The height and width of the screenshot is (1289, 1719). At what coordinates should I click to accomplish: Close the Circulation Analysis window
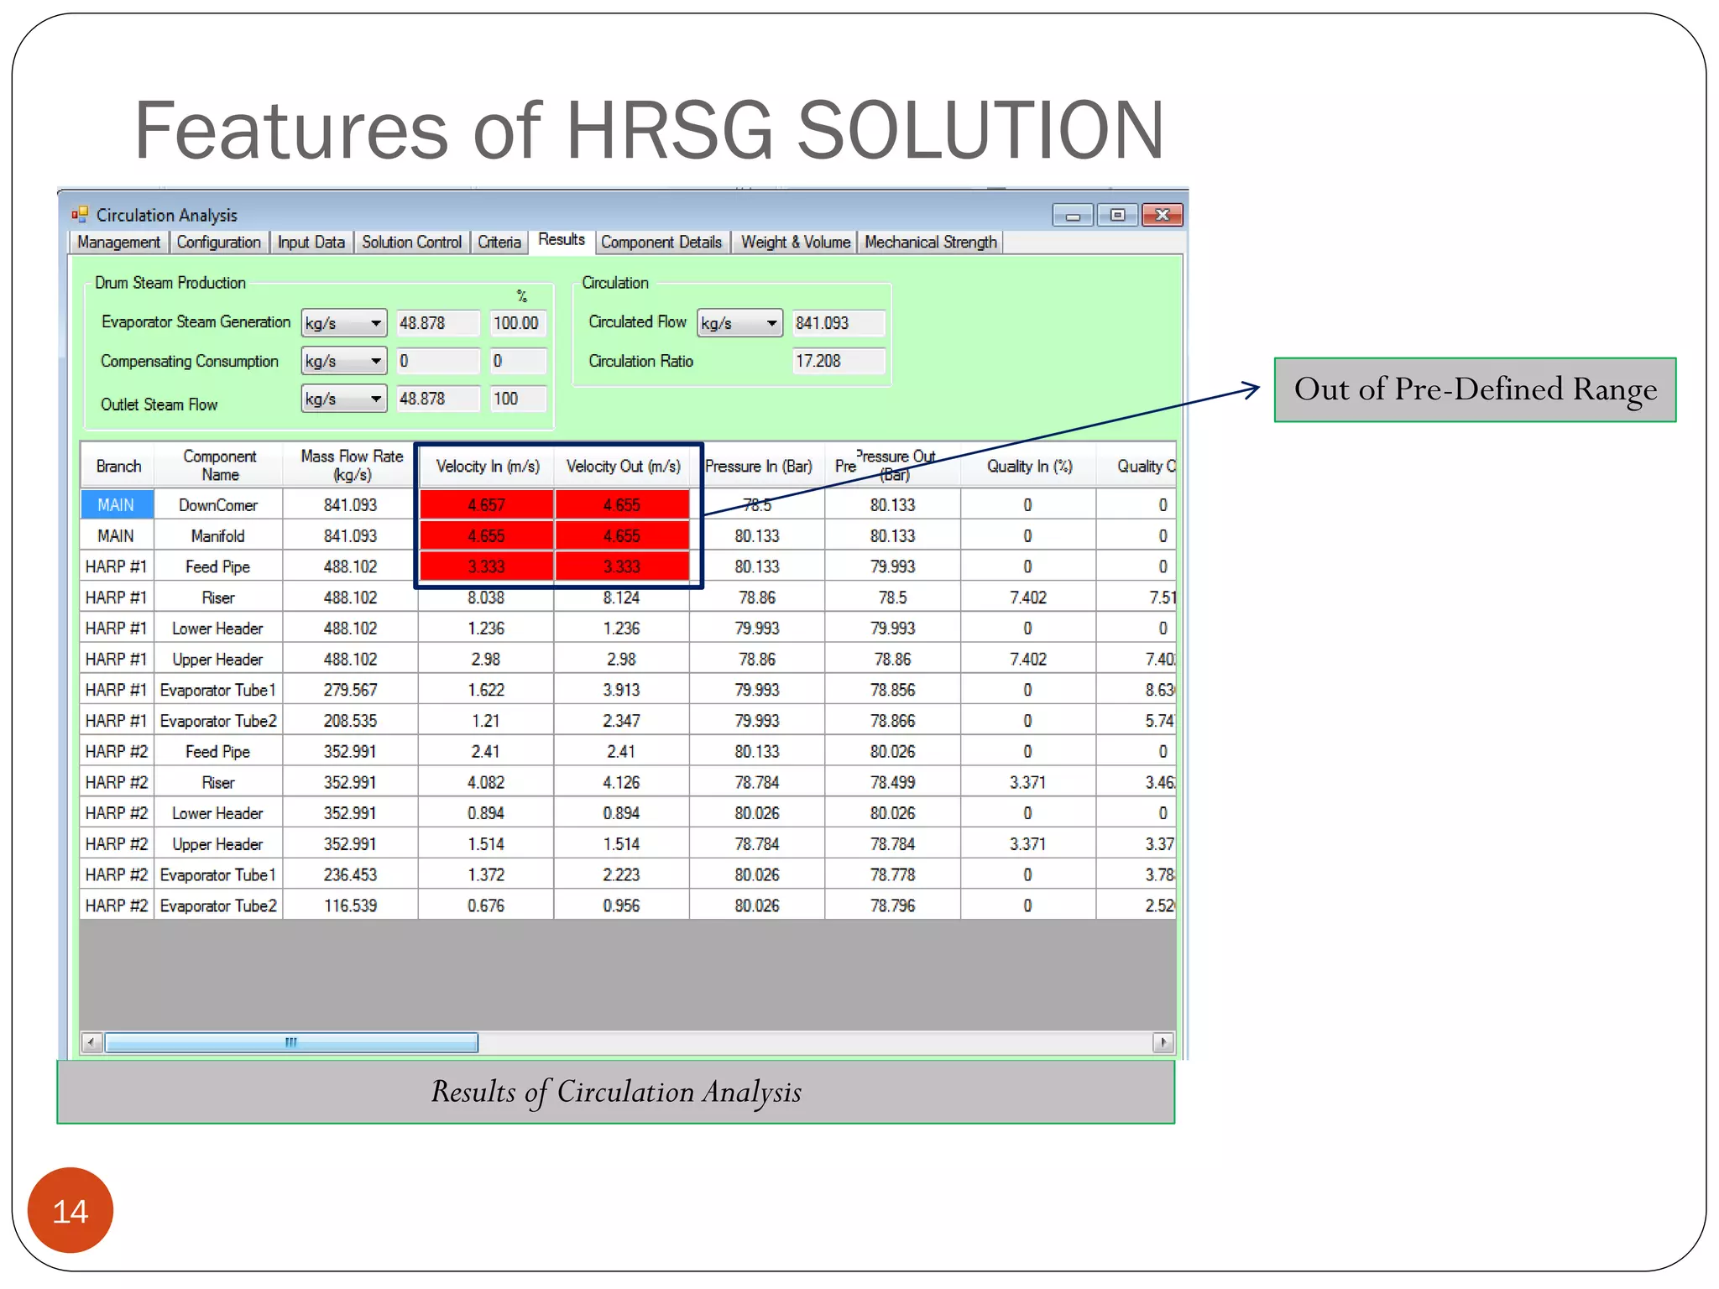[x=1163, y=216]
